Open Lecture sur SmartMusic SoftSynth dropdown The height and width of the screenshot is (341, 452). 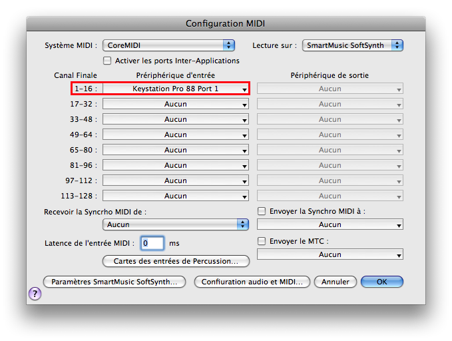point(353,45)
